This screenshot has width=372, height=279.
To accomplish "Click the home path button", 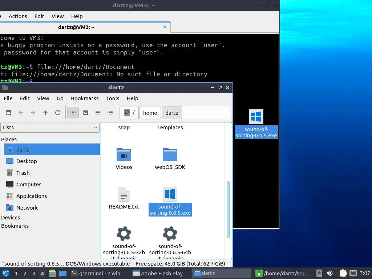I will (x=150, y=113).
